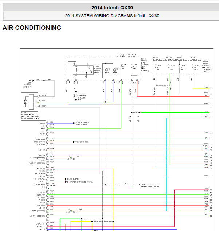Click the 'ION ON/OFF' pin label

[x=40, y=227]
